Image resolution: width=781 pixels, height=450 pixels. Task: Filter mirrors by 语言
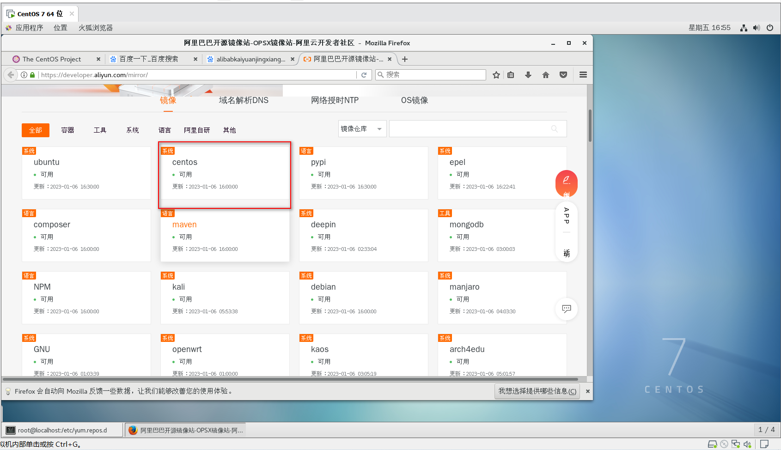pos(165,130)
